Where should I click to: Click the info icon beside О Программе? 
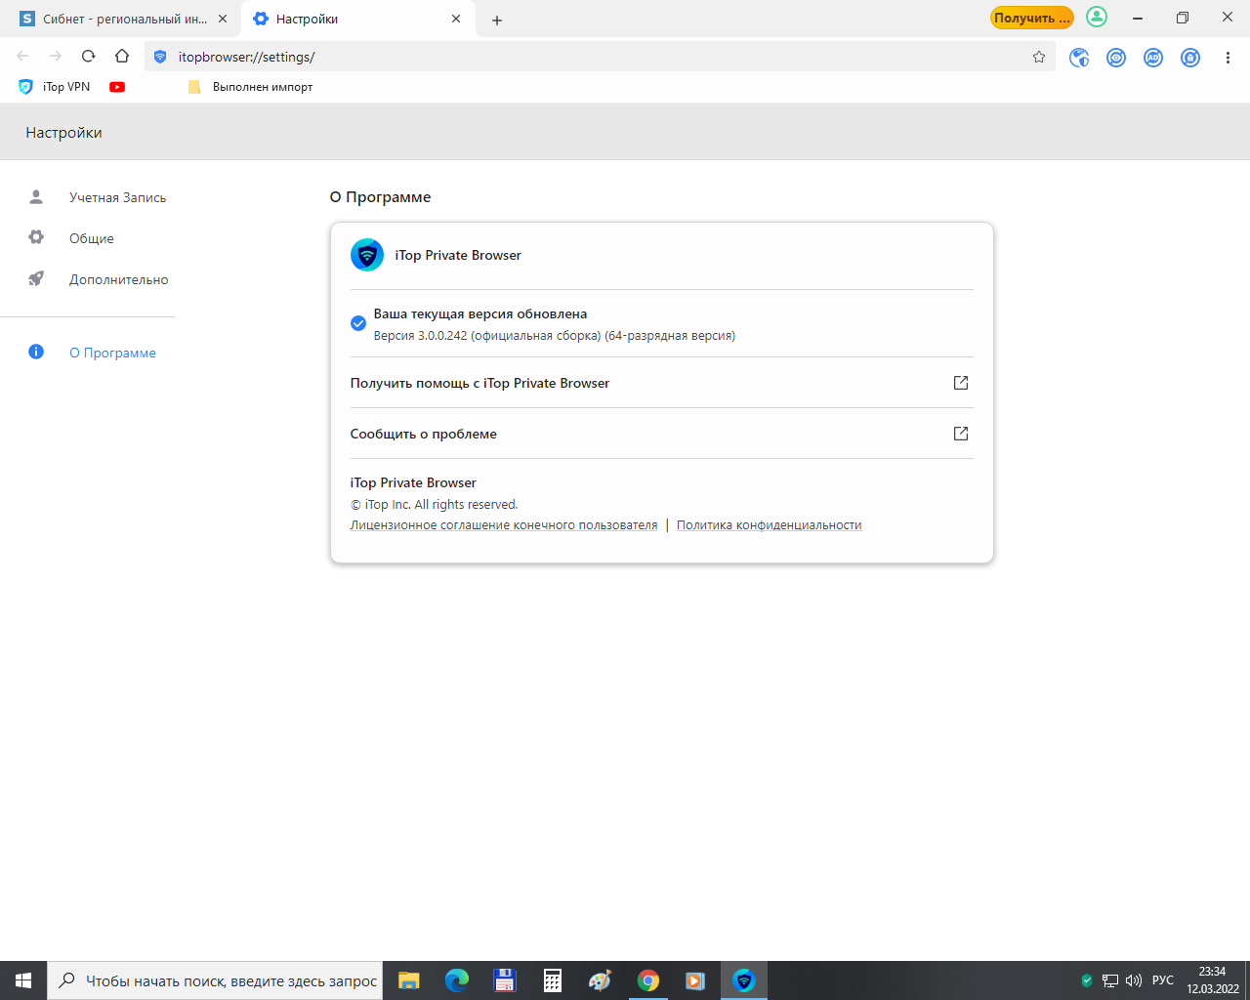(x=36, y=352)
